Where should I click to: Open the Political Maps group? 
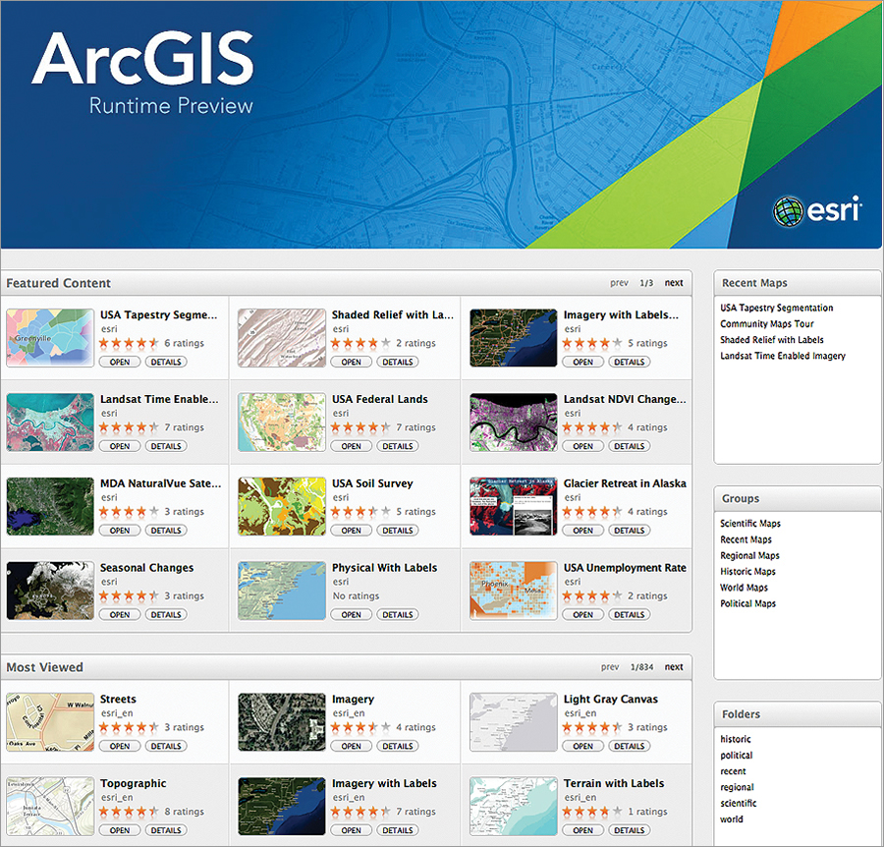click(747, 603)
